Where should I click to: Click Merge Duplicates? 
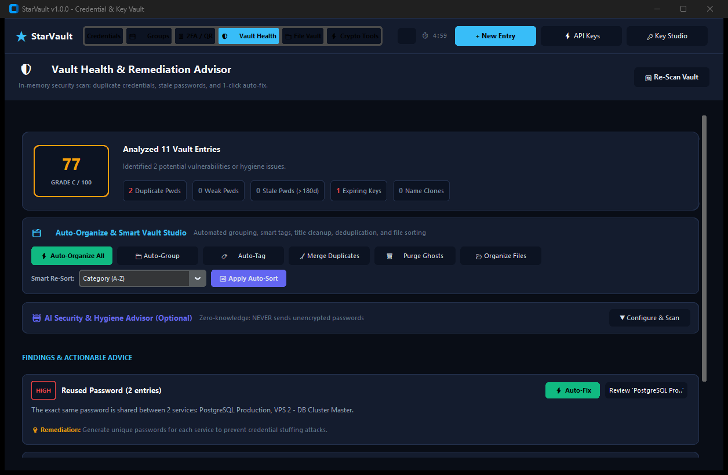329,256
